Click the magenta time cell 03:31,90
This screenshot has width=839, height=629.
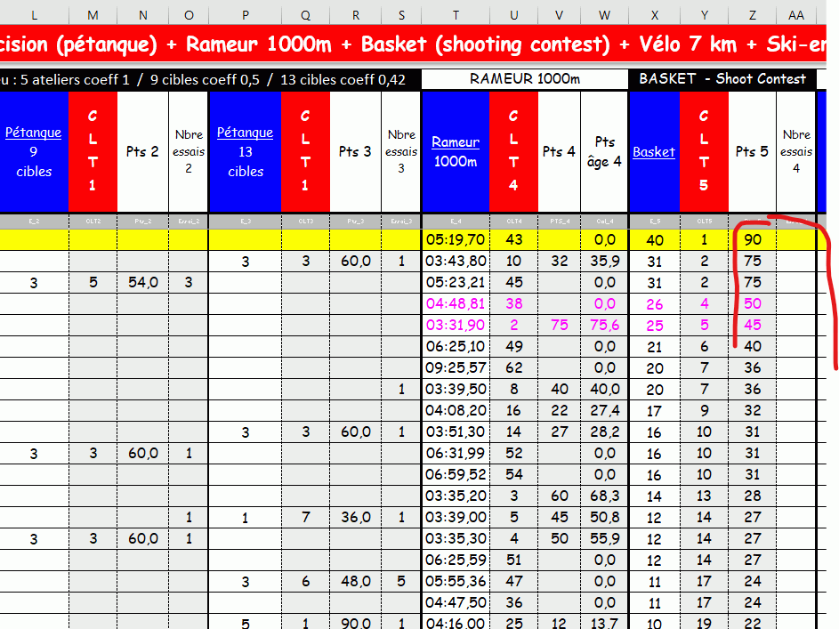[456, 326]
